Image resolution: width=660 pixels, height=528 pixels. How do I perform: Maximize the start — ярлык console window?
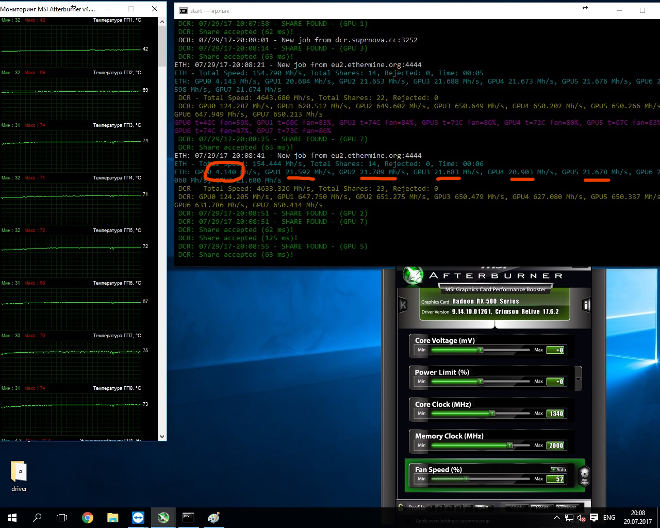(x=642, y=10)
